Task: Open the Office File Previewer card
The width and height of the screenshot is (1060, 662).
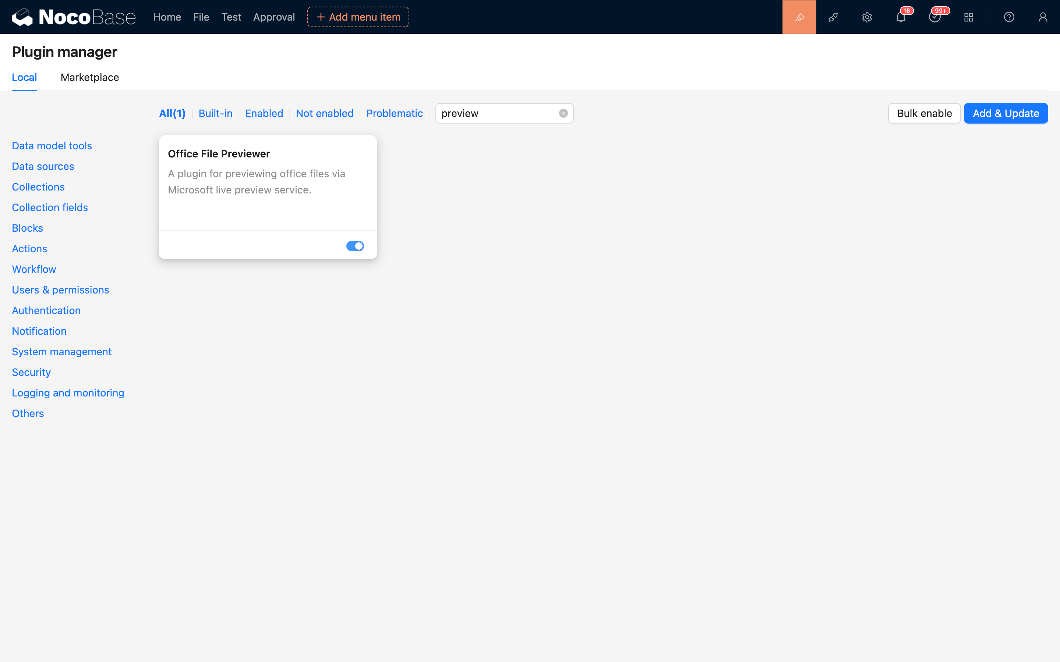Action: (267, 182)
